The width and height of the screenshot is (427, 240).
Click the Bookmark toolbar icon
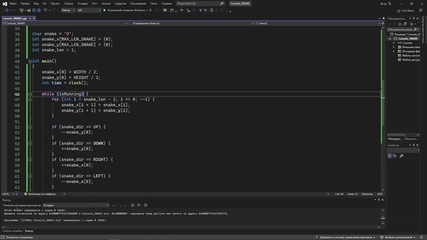(211, 11)
